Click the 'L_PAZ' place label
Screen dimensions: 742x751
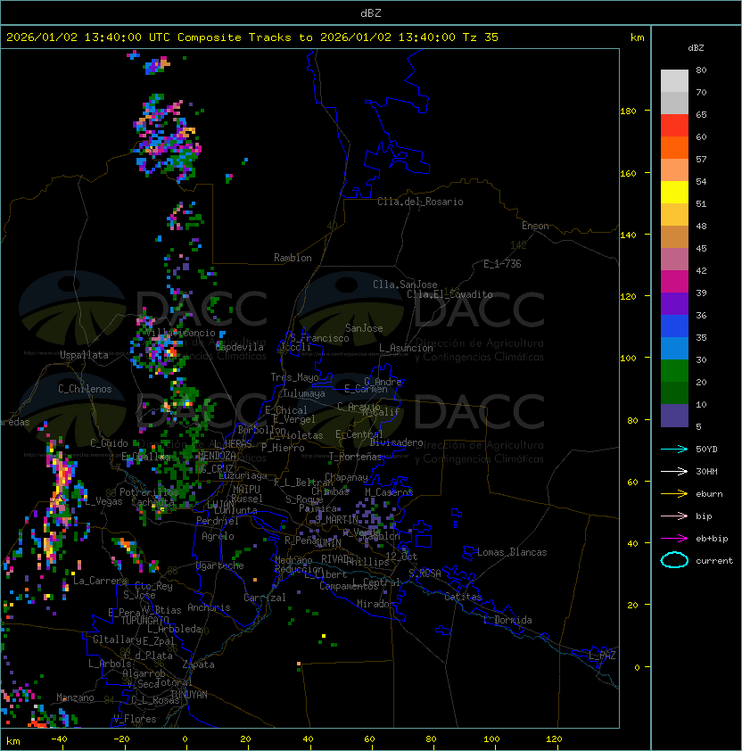[x=602, y=656]
